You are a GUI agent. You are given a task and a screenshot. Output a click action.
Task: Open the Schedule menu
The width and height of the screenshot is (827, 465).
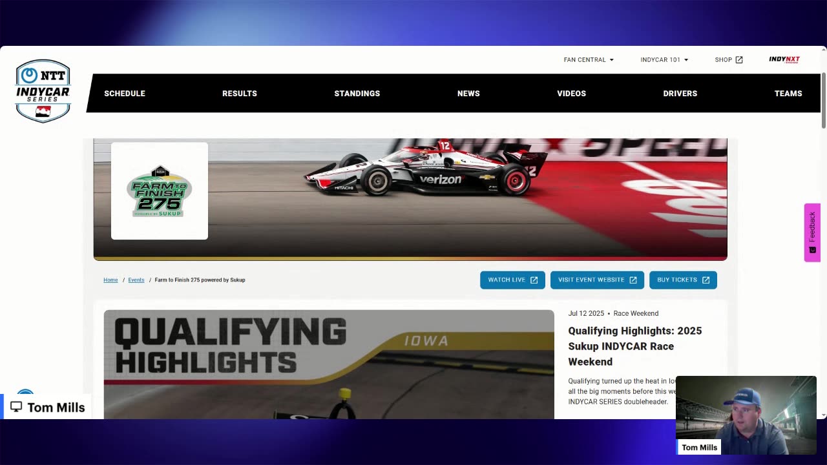[125, 94]
